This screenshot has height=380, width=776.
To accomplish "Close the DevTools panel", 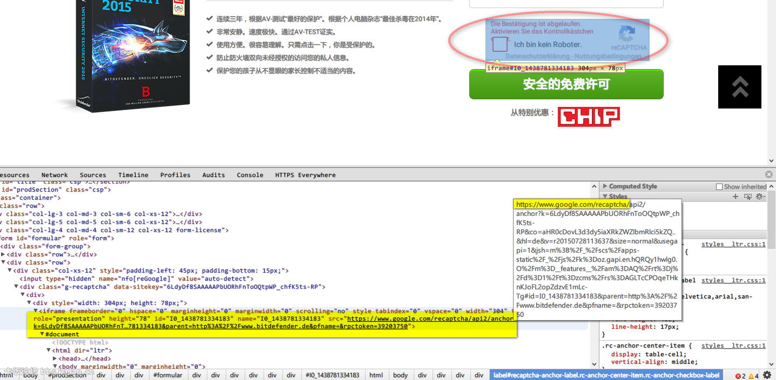I will click(x=769, y=174).
